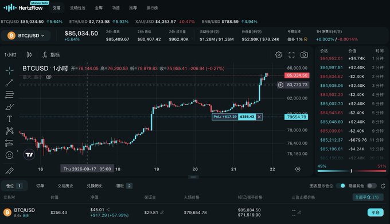The image size is (390, 224).
Task: Click the Bitcoin icon in positions row
Action: pos(7,213)
